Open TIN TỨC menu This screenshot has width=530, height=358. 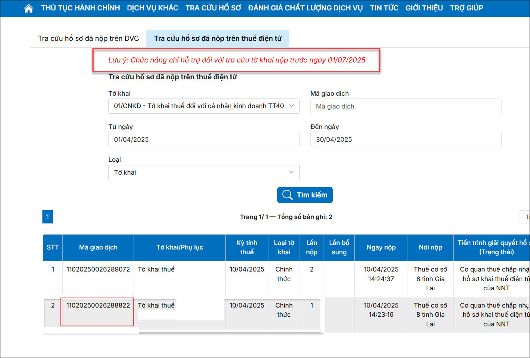(384, 8)
